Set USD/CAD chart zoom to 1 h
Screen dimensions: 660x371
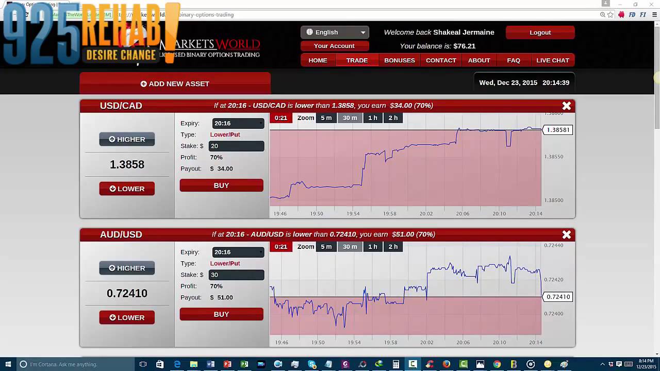pos(373,118)
